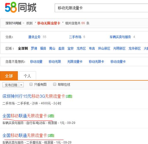Image resolution: width=148 pixels, height=144 pixels.
Task: Click the search box containing 移动无限流量卡
Action: click(101, 8)
